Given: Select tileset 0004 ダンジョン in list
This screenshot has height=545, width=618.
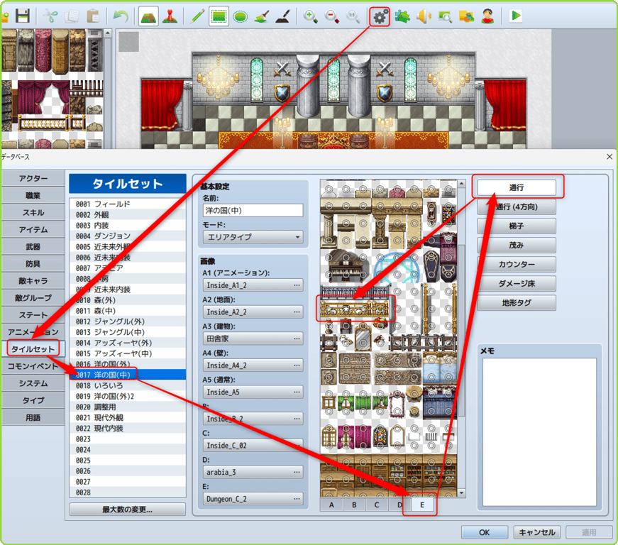Looking at the screenshot, I should [127, 236].
